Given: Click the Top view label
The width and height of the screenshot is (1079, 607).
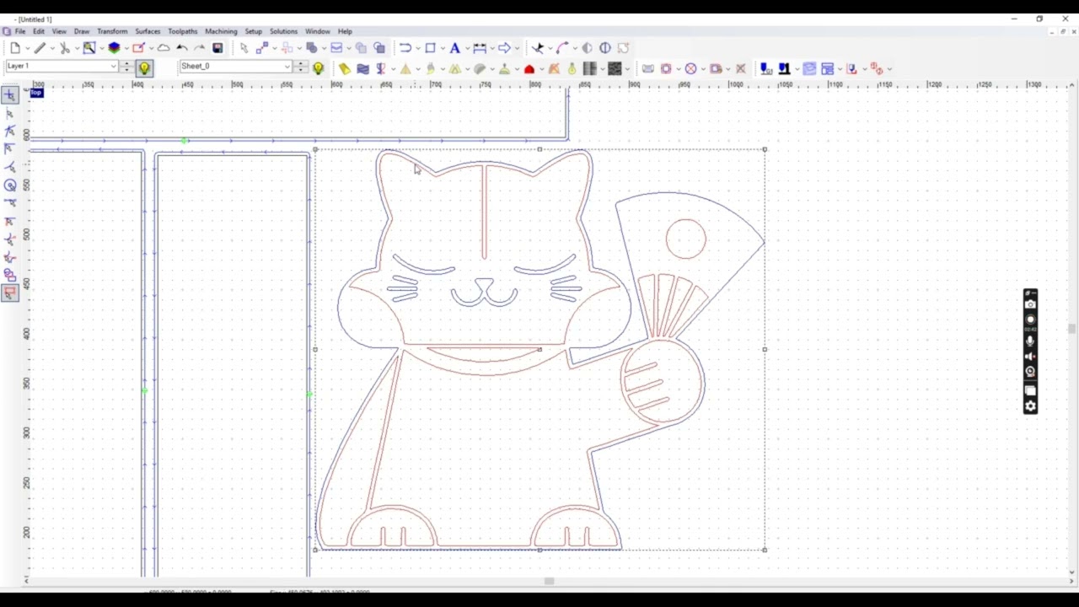Looking at the screenshot, I should point(36,93).
